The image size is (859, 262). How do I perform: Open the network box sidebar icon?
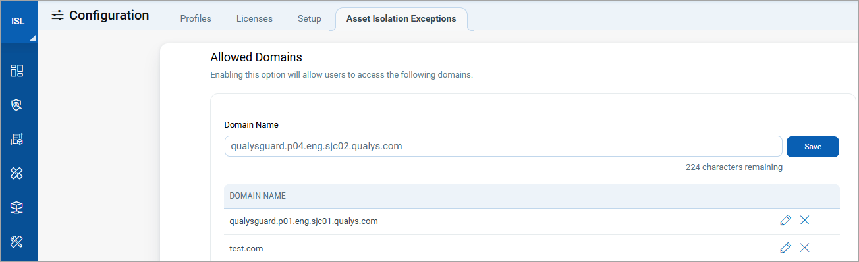tap(17, 207)
